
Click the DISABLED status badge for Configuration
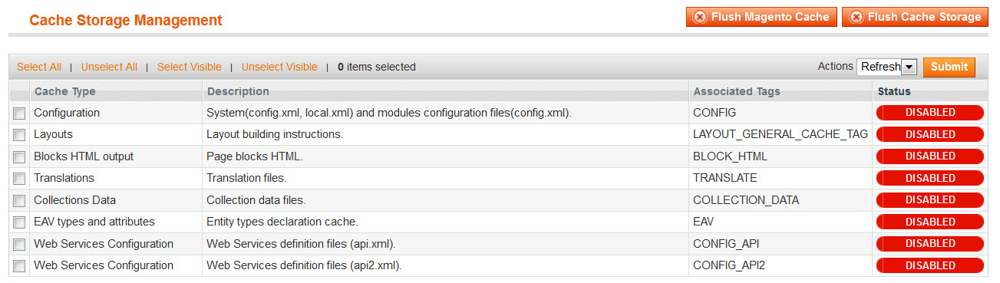(930, 112)
